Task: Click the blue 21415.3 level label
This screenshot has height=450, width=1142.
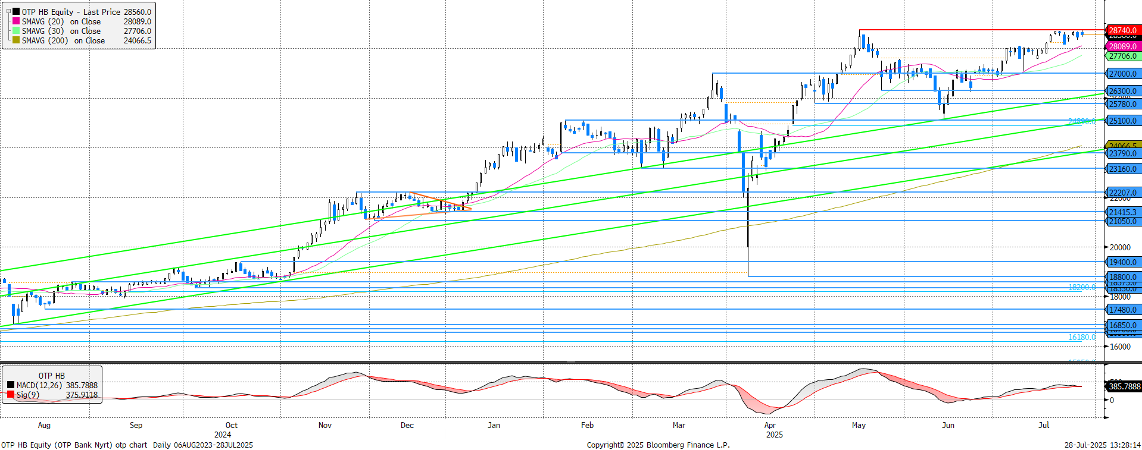Action: [1124, 212]
